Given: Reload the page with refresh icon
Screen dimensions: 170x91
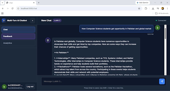Looking at the screenshot, I should [12, 9].
